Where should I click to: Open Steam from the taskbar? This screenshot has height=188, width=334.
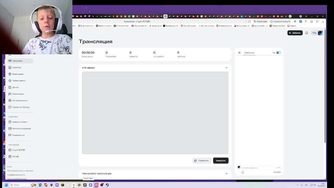tap(107, 185)
